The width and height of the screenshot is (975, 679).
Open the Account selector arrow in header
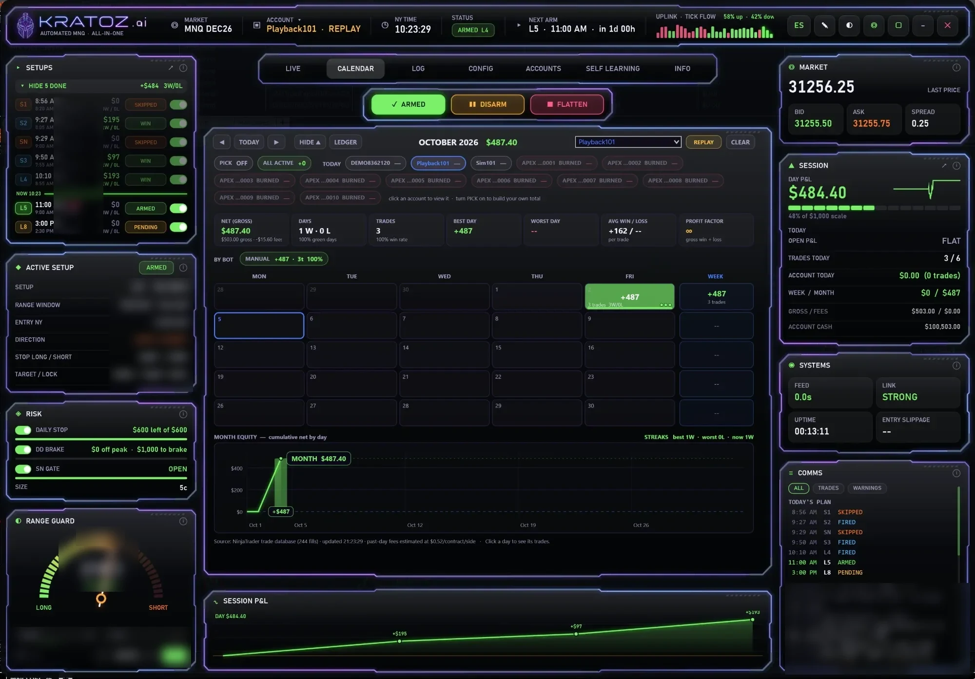[x=299, y=20]
